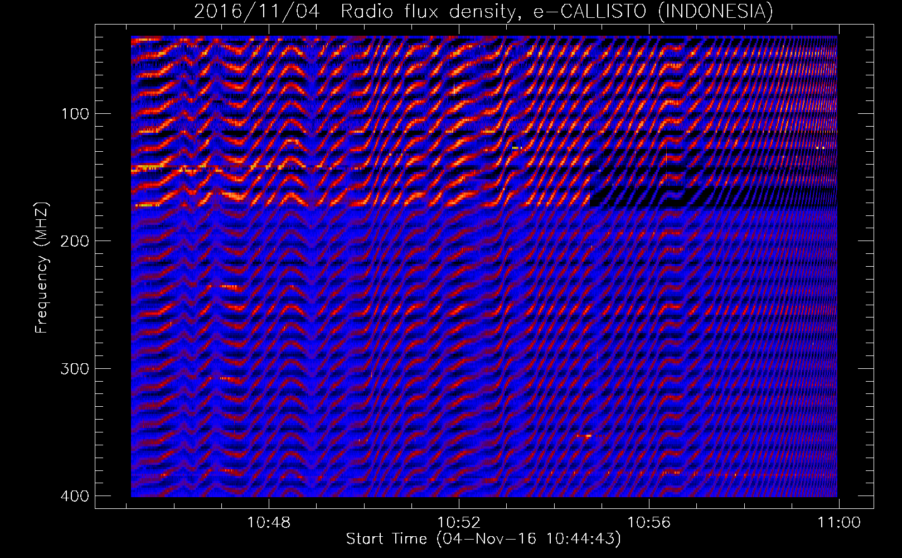Click the 200 frequency tick label
This screenshot has width=902, height=558.
tap(75, 241)
